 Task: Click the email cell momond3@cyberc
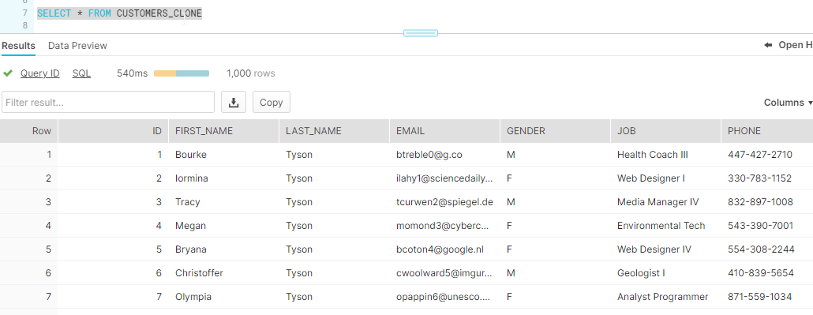[x=442, y=226]
